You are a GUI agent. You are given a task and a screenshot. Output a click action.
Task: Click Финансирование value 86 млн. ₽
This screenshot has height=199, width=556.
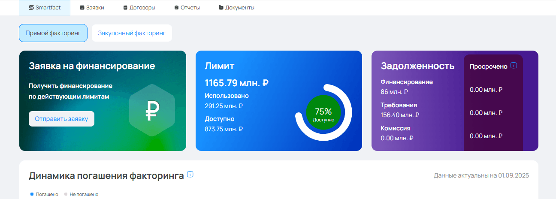pyautogui.click(x=394, y=92)
